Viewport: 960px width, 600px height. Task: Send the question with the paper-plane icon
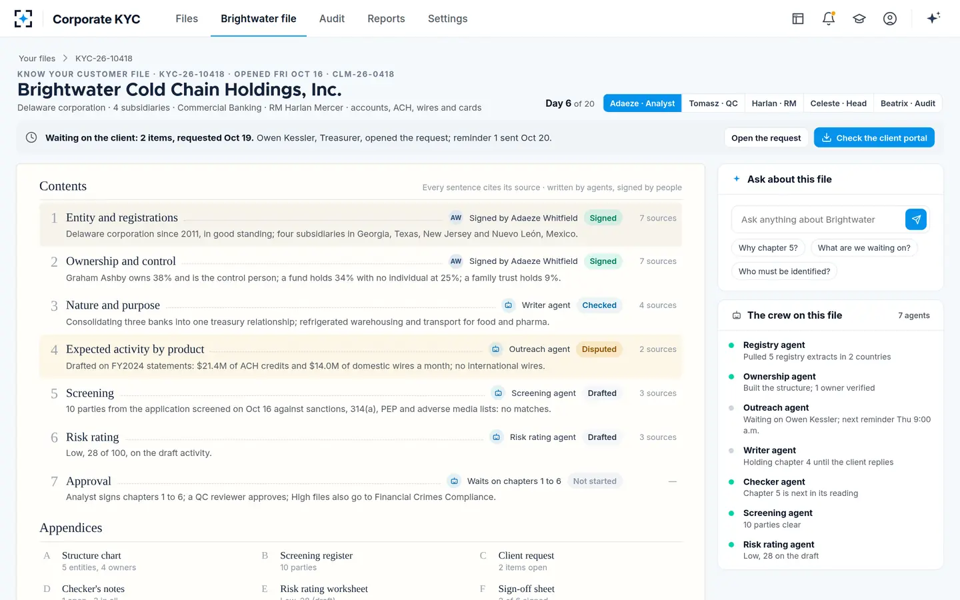coord(916,219)
